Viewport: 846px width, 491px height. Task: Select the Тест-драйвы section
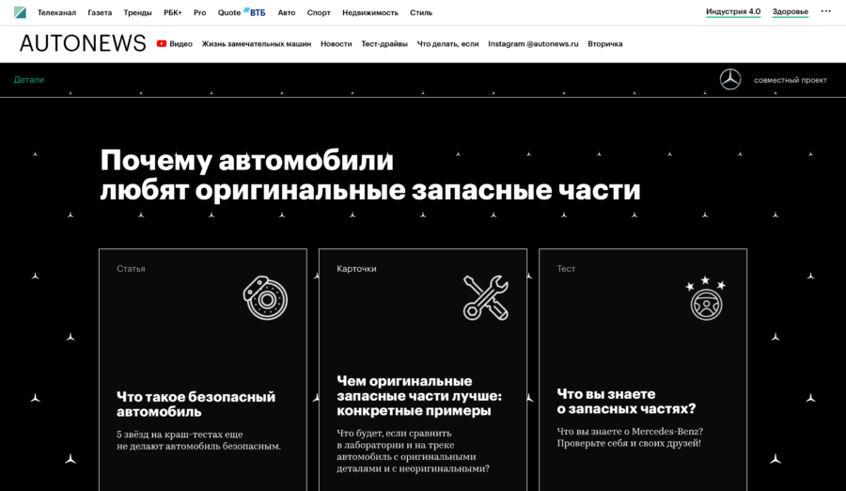(384, 43)
